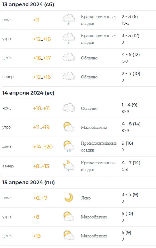Select the 13 апреля 2024 (сб) heading

[28, 5]
